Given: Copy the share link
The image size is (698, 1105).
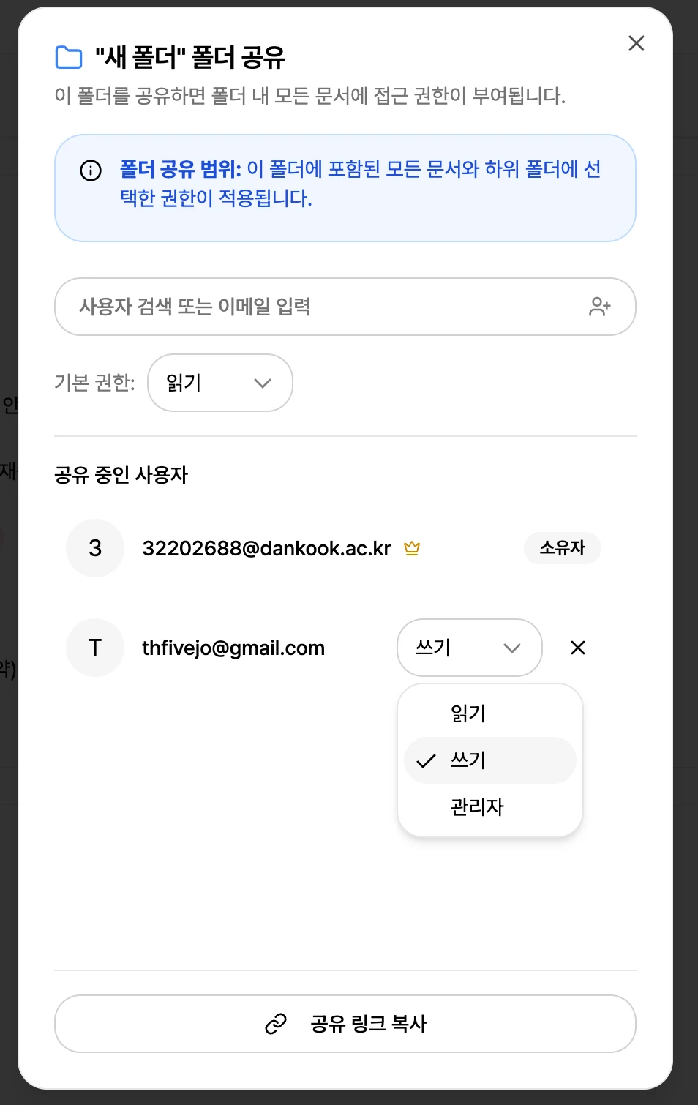Looking at the screenshot, I should pos(345,1024).
